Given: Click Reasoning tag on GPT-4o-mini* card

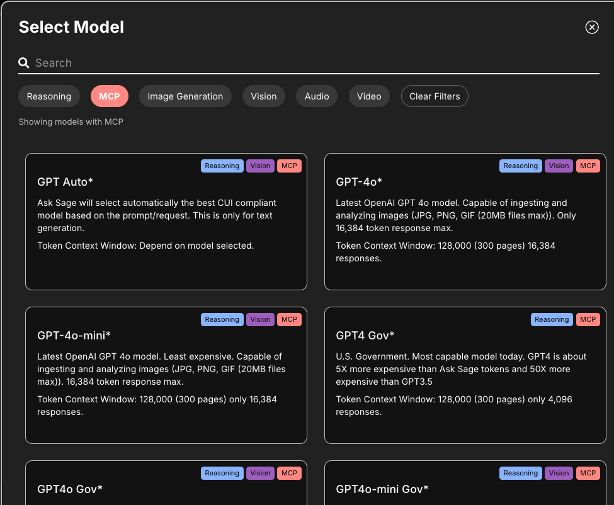Looking at the screenshot, I should coord(222,319).
